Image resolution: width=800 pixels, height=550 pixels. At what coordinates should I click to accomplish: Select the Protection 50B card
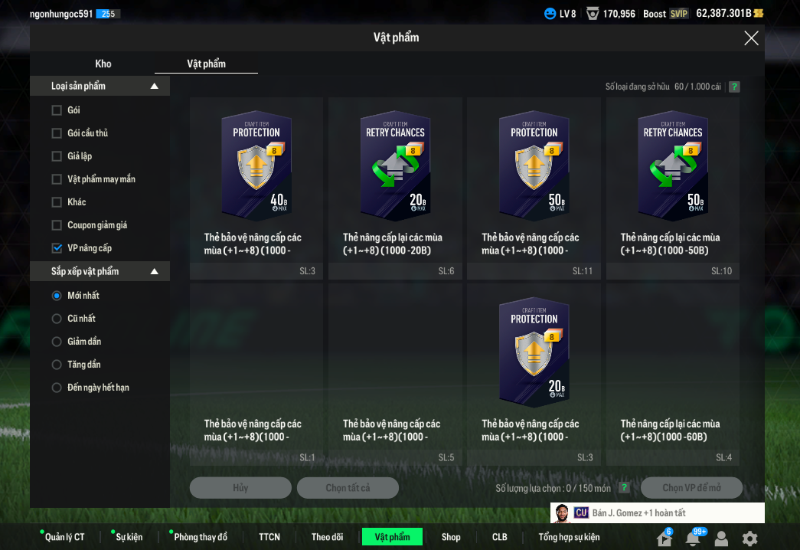coord(534,188)
